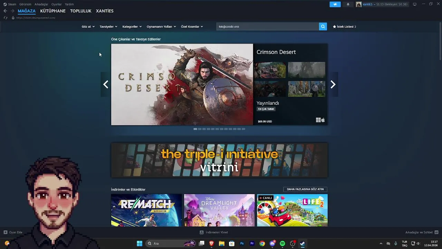Open Google Chrome from the taskbar

point(262,243)
